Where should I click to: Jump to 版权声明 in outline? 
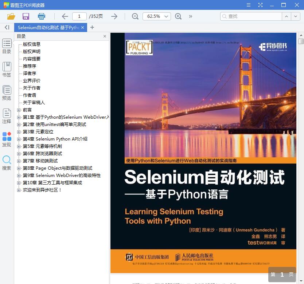point(32,52)
